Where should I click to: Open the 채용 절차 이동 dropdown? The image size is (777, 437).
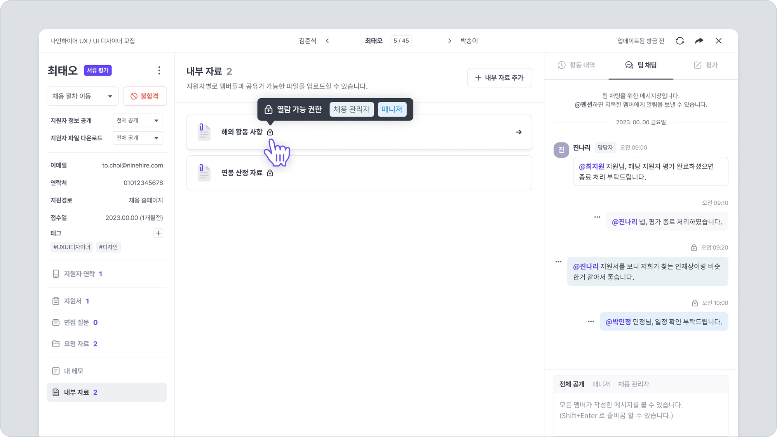coord(82,96)
